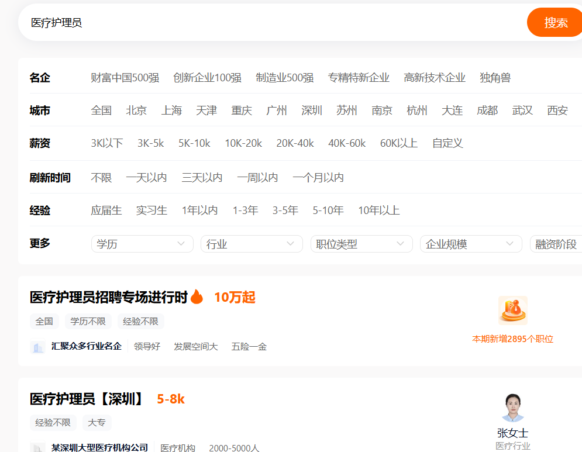582x452 pixels.
Task: Click the 汇聚众多行业名企 building logo icon
Action: point(37,347)
